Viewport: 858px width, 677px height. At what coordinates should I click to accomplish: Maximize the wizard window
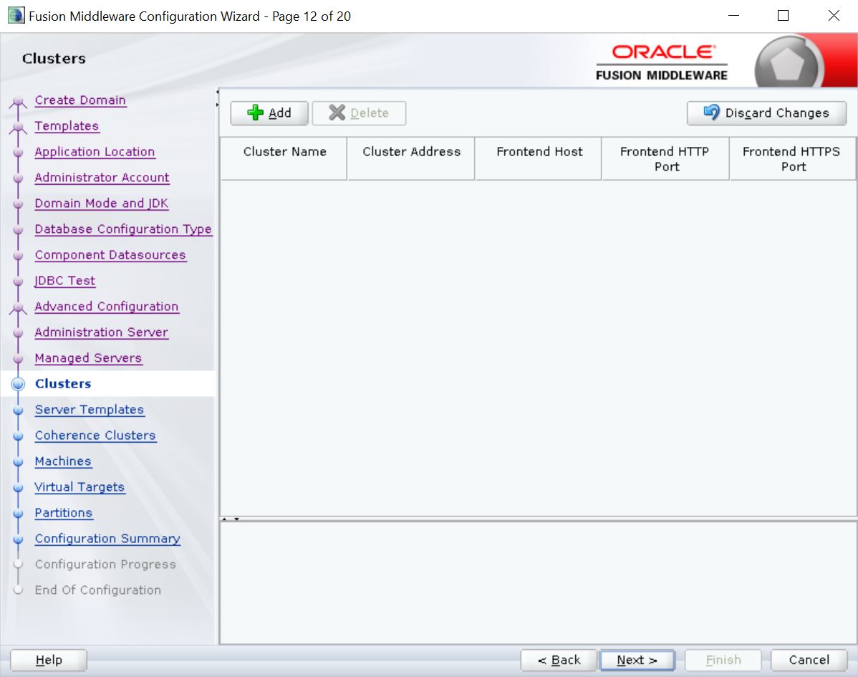[783, 15]
